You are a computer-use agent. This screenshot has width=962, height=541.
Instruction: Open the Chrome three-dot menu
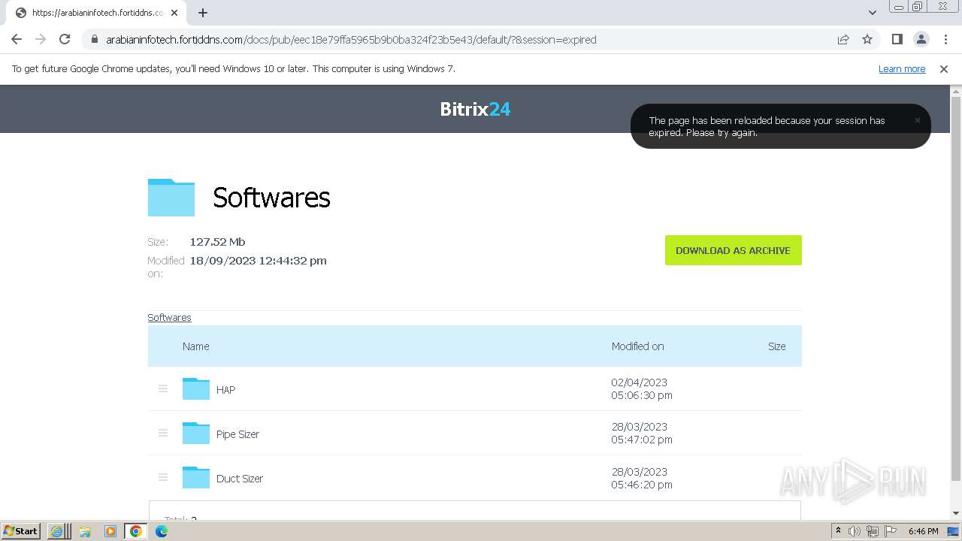945,39
